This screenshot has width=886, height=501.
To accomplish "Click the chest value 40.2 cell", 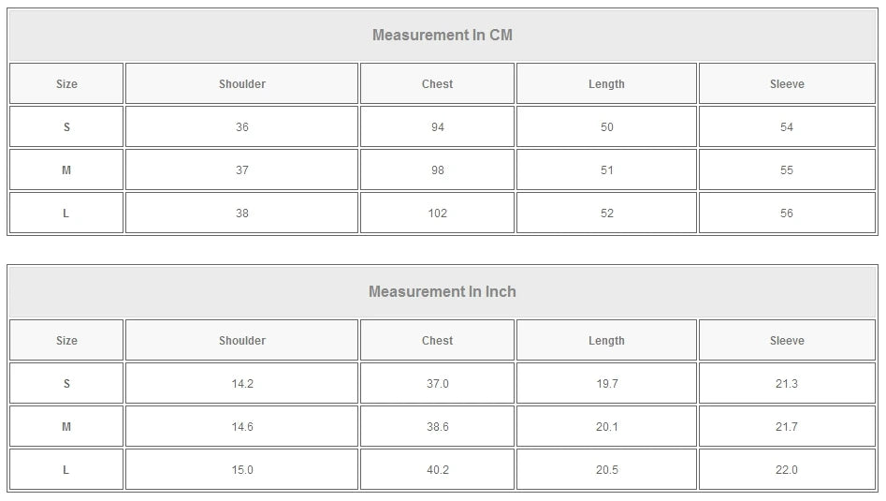I will [x=437, y=470].
